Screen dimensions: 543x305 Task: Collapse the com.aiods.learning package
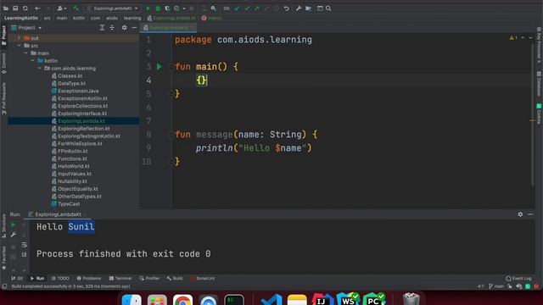tap(40, 68)
